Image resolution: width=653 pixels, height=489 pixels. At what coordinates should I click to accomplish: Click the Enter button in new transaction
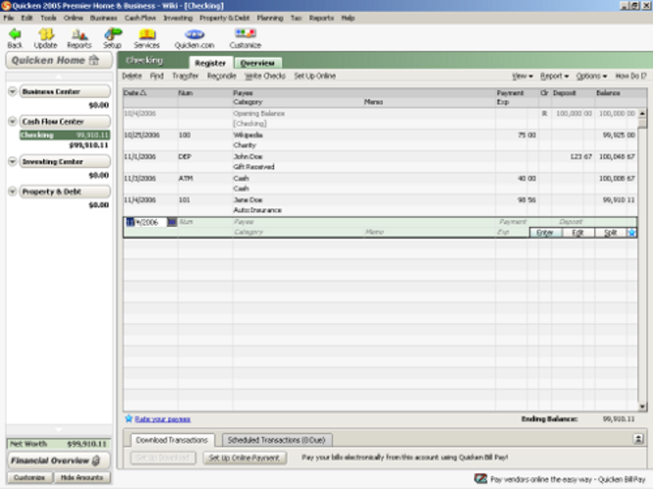544,233
